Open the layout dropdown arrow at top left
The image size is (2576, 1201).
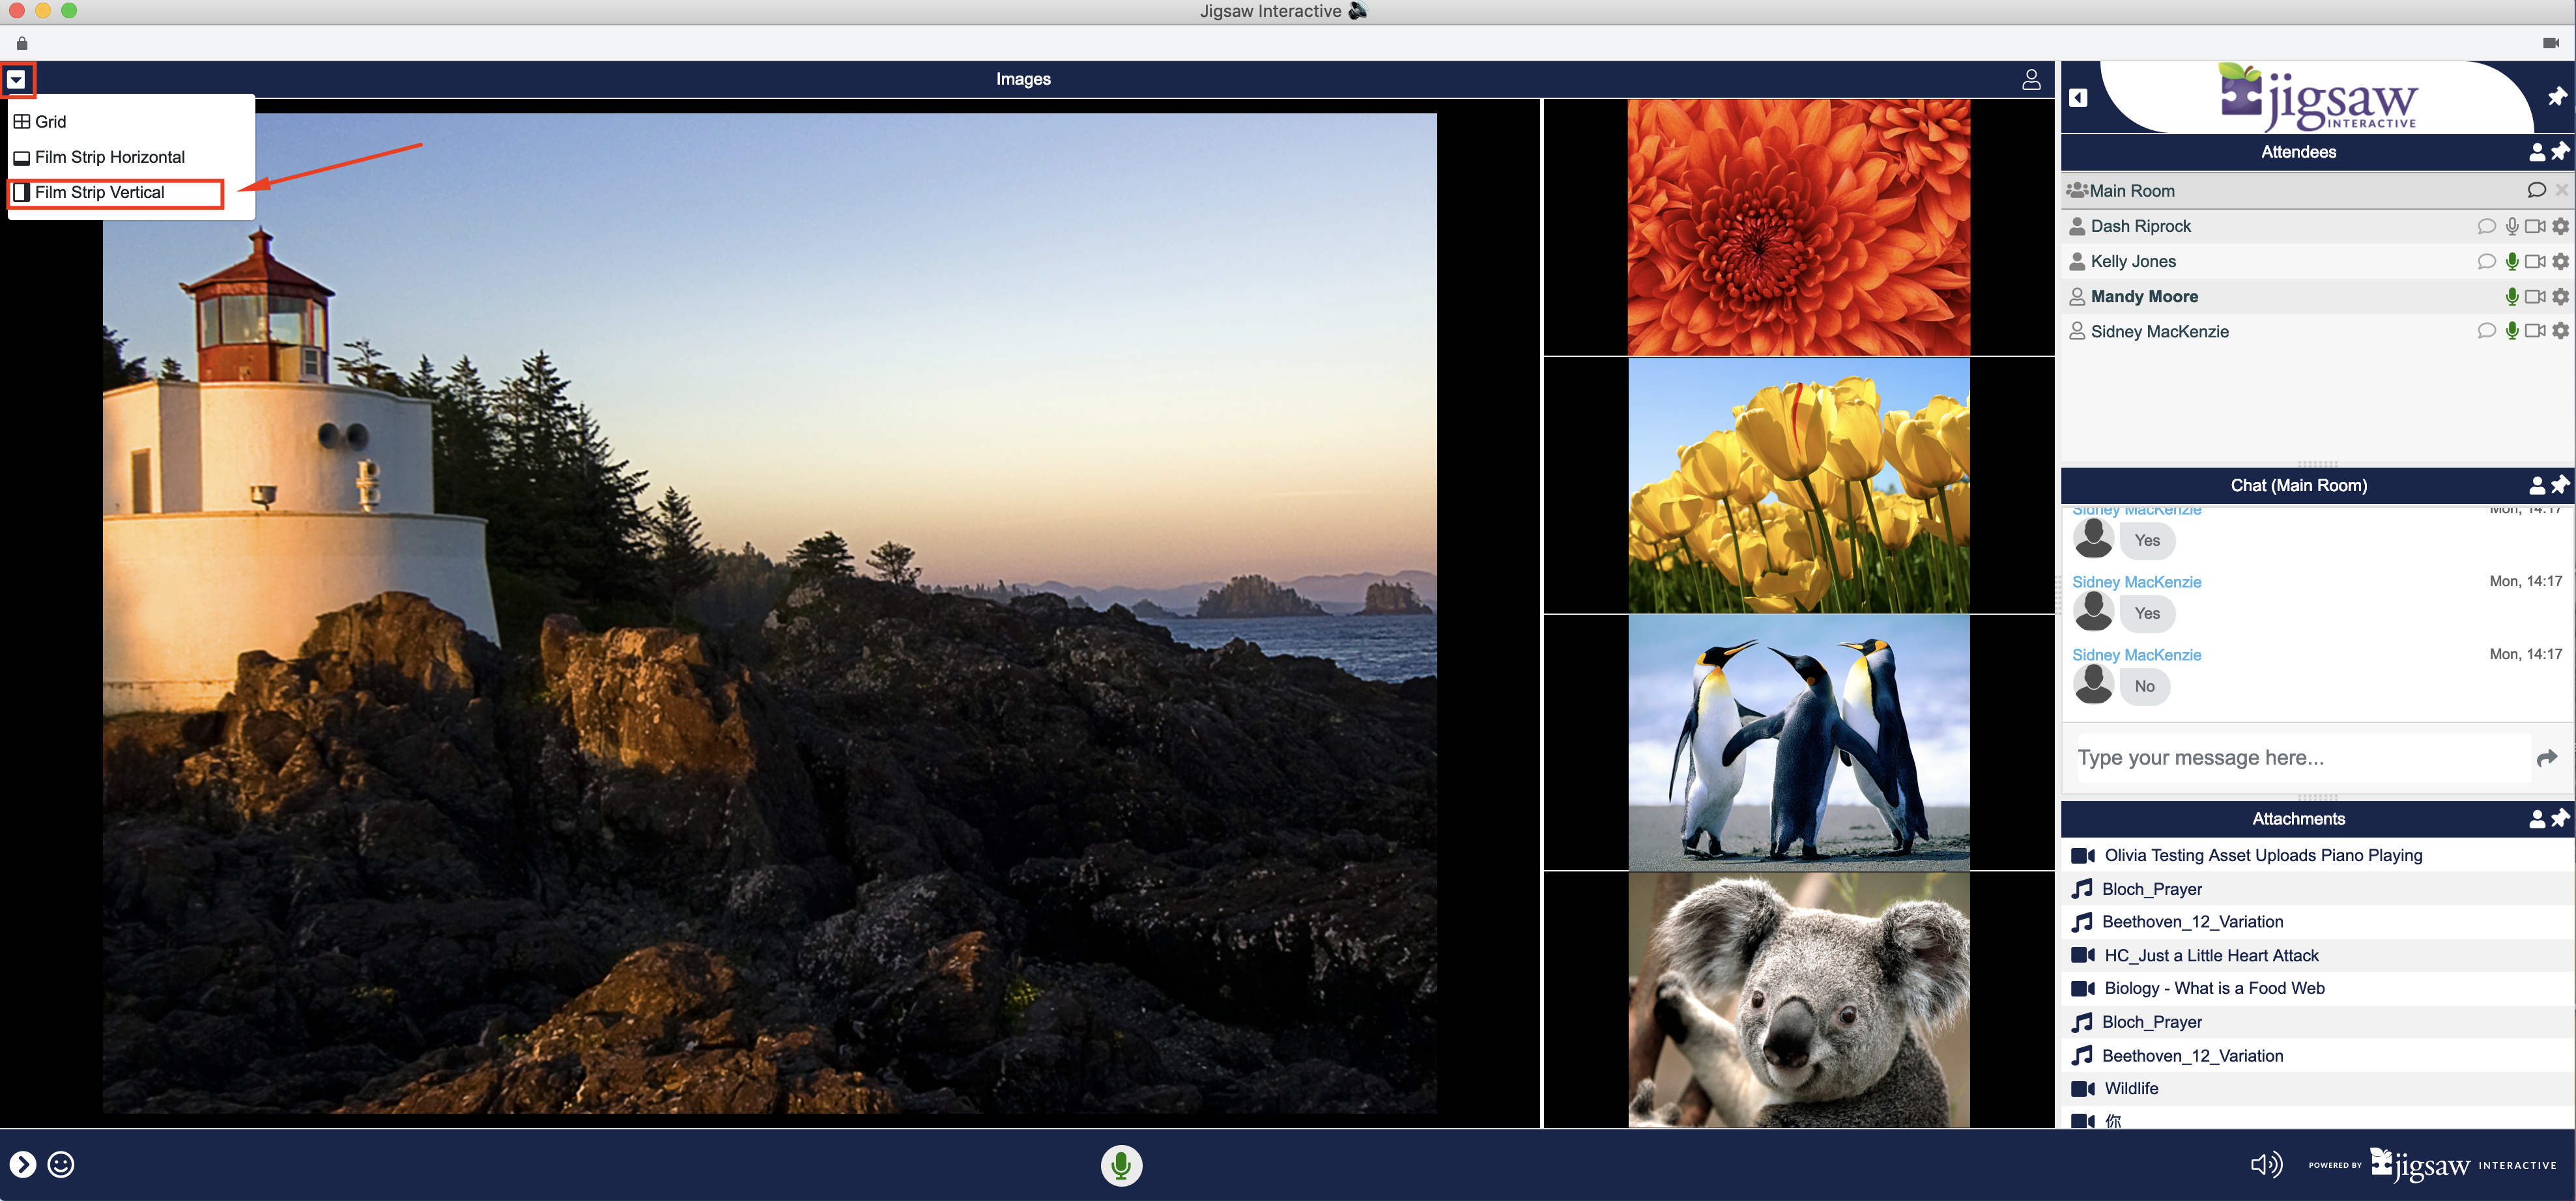point(17,80)
